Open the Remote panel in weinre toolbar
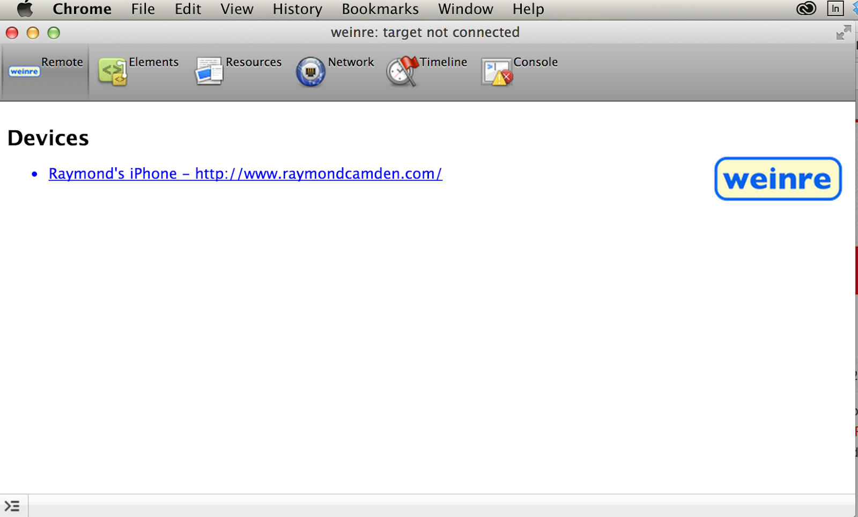Image resolution: width=858 pixels, height=517 pixels. [x=46, y=71]
